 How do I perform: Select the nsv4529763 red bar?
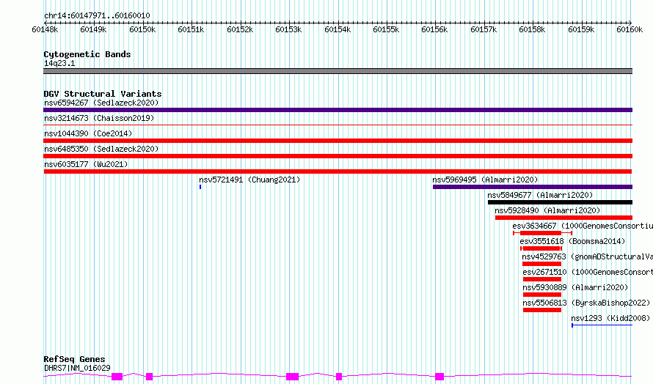pos(541,264)
